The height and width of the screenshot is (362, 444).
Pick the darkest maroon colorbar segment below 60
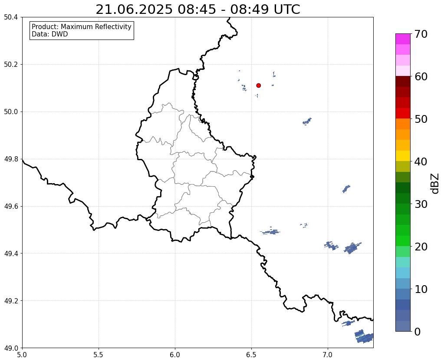click(403, 82)
